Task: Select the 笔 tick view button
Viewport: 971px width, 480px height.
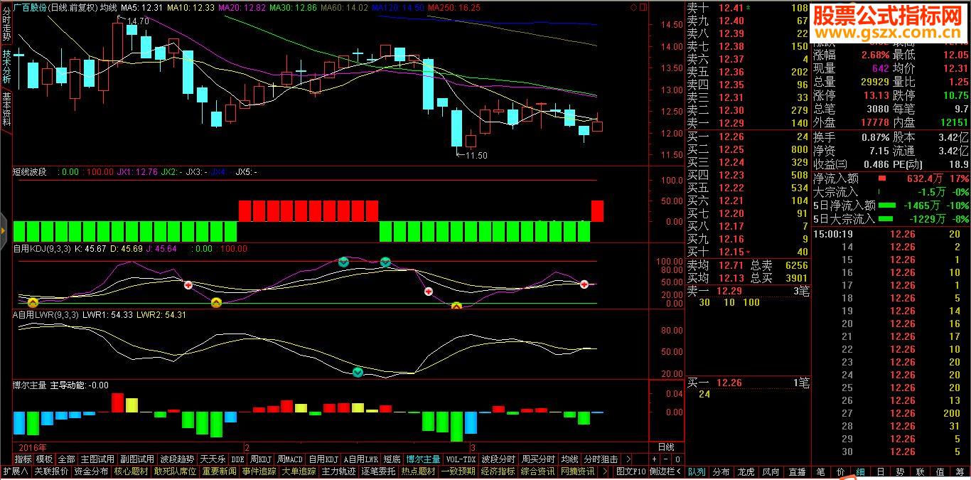Action: pos(821,471)
